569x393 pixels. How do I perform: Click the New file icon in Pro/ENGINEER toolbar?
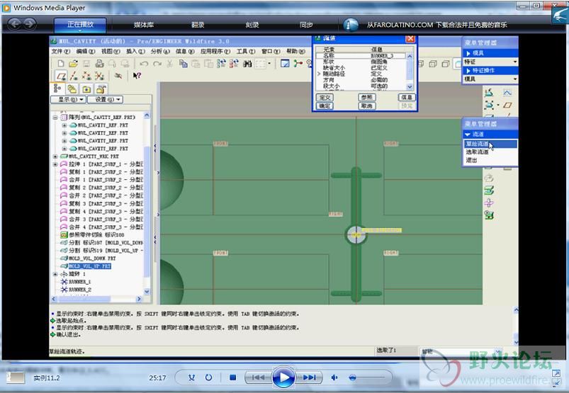click(x=61, y=64)
